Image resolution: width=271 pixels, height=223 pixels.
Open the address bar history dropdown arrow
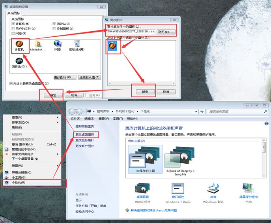click(196, 111)
